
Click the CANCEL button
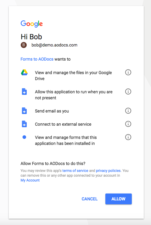89,199
